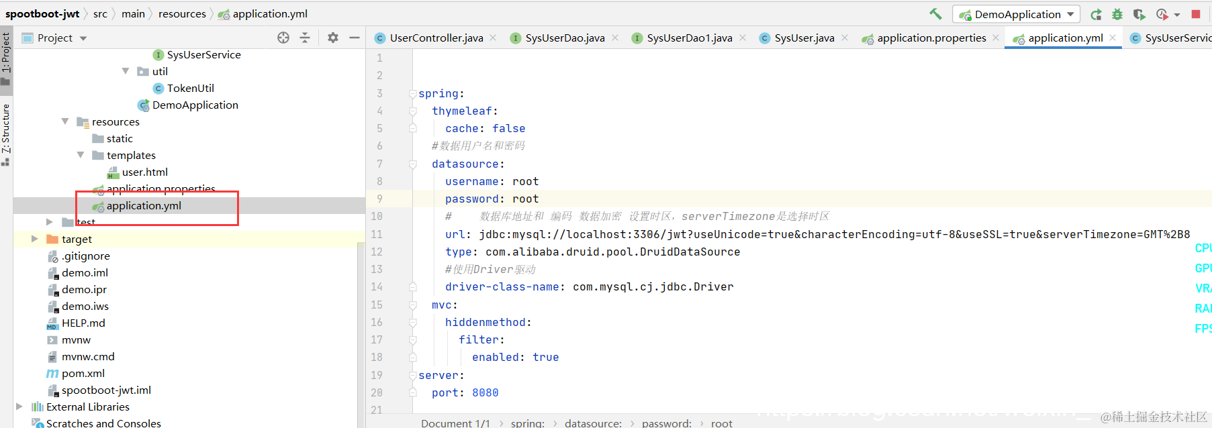Screen dimensions: 1212x428
Task: Click the profiler run icon
Action: 1163,14
